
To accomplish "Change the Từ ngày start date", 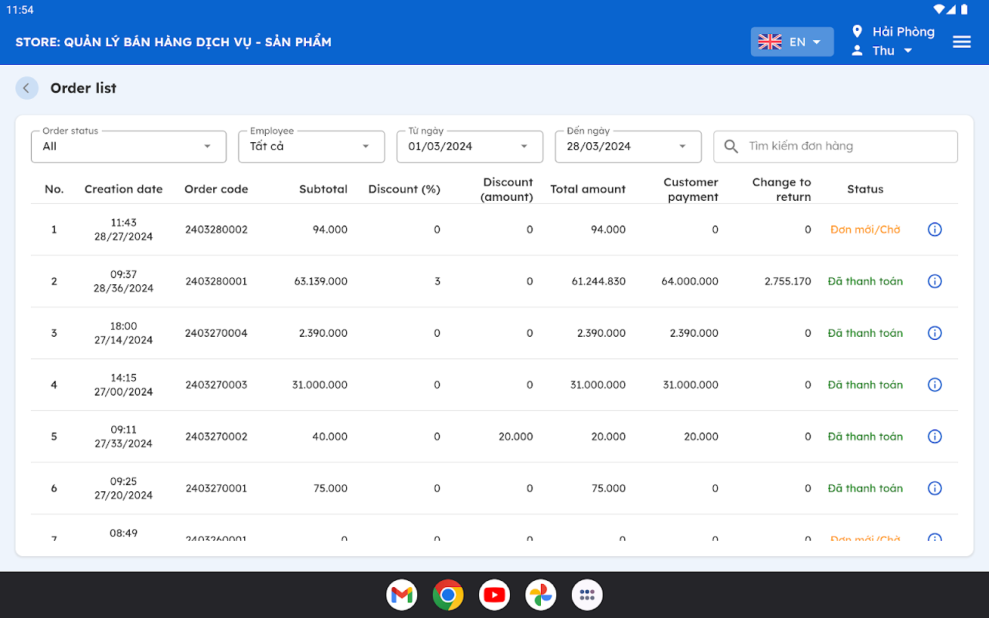I will (469, 147).
